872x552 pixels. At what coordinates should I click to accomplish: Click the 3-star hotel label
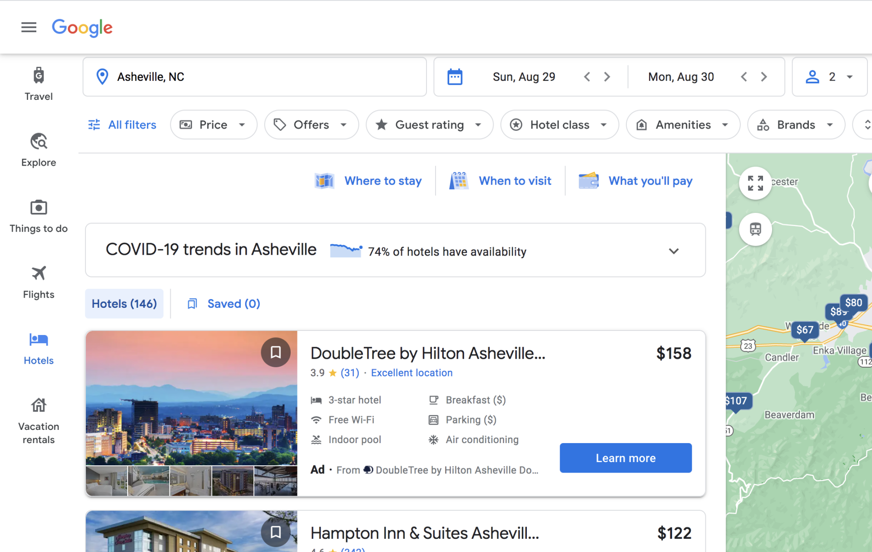point(355,400)
